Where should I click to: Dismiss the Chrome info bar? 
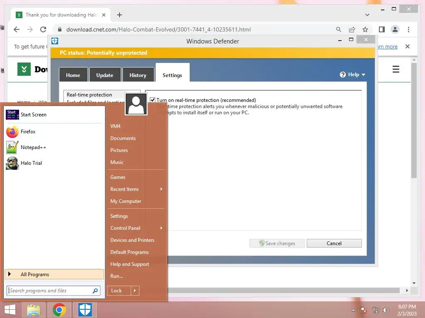(408, 46)
